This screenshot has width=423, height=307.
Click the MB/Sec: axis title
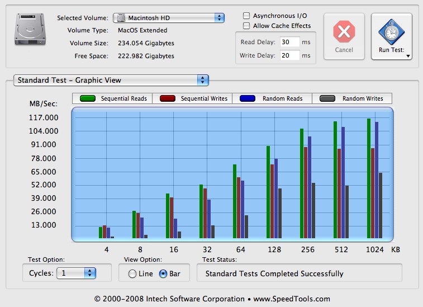coord(44,103)
